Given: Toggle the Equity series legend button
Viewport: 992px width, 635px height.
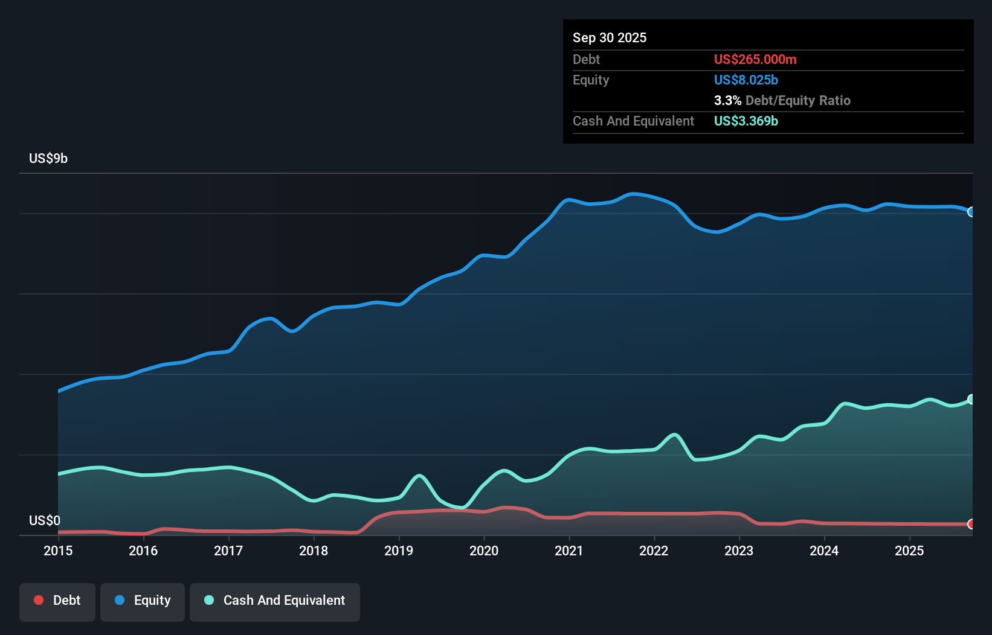Looking at the screenshot, I should [143, 602].
